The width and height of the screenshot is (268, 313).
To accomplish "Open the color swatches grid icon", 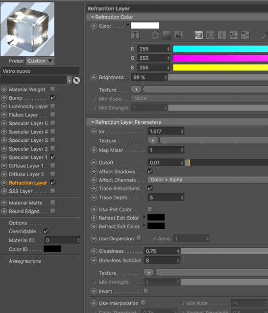I will (x=245, y=35).
